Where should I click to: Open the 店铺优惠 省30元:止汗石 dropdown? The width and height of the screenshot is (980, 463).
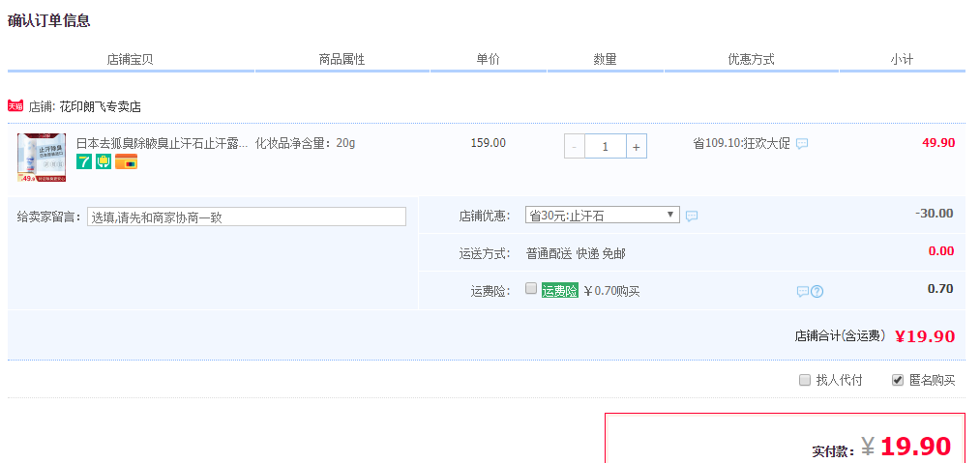pos(603,216)
